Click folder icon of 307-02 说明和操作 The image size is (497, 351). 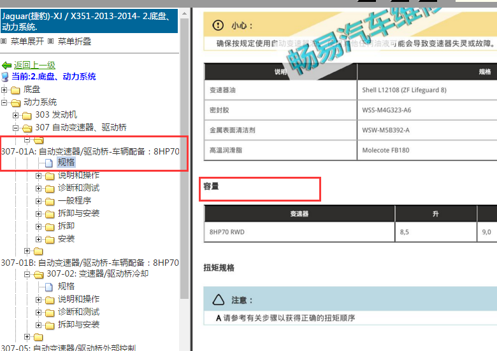[50, 300]
